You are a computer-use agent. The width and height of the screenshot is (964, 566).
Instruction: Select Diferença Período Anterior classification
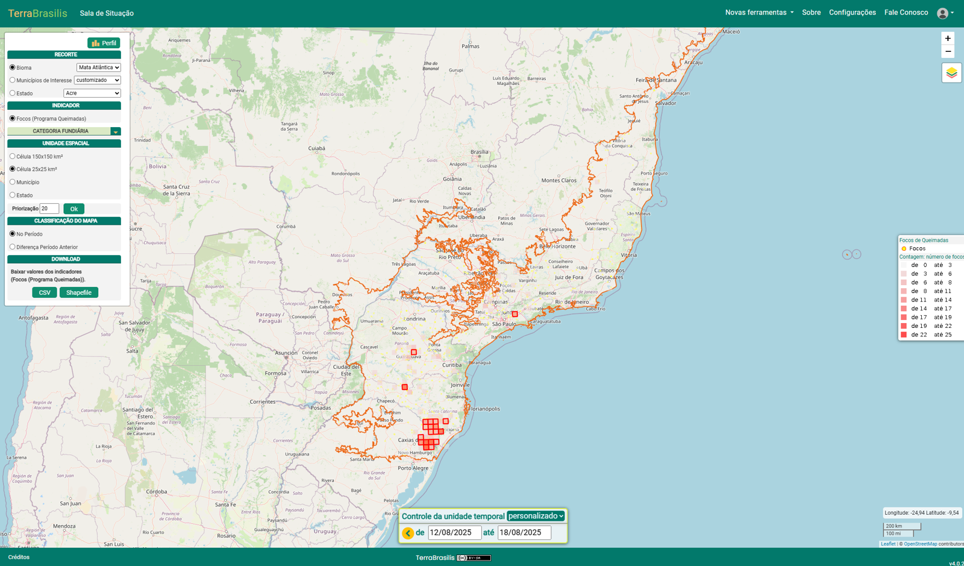click(13, 247)
